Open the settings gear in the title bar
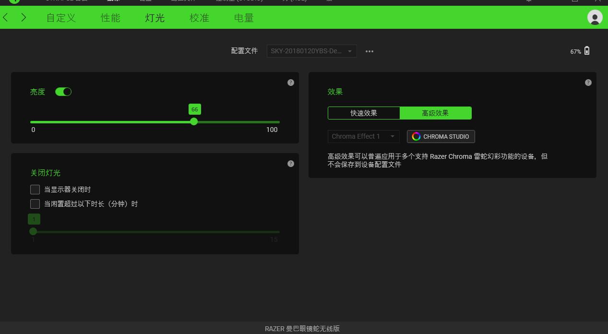Image resolution: width=608 pixels, height=334 pixels. click(x=528, y=1)
